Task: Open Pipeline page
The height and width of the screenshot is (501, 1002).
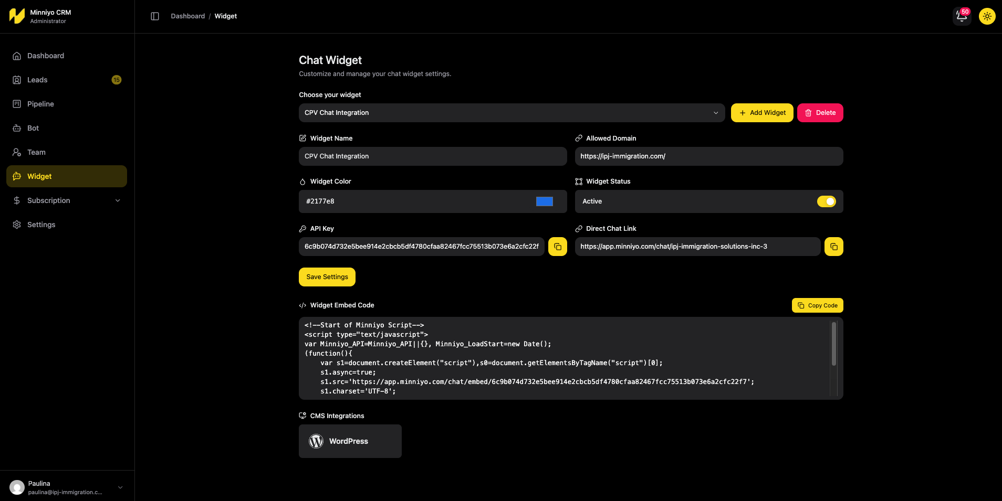Action: click(67, 104)
